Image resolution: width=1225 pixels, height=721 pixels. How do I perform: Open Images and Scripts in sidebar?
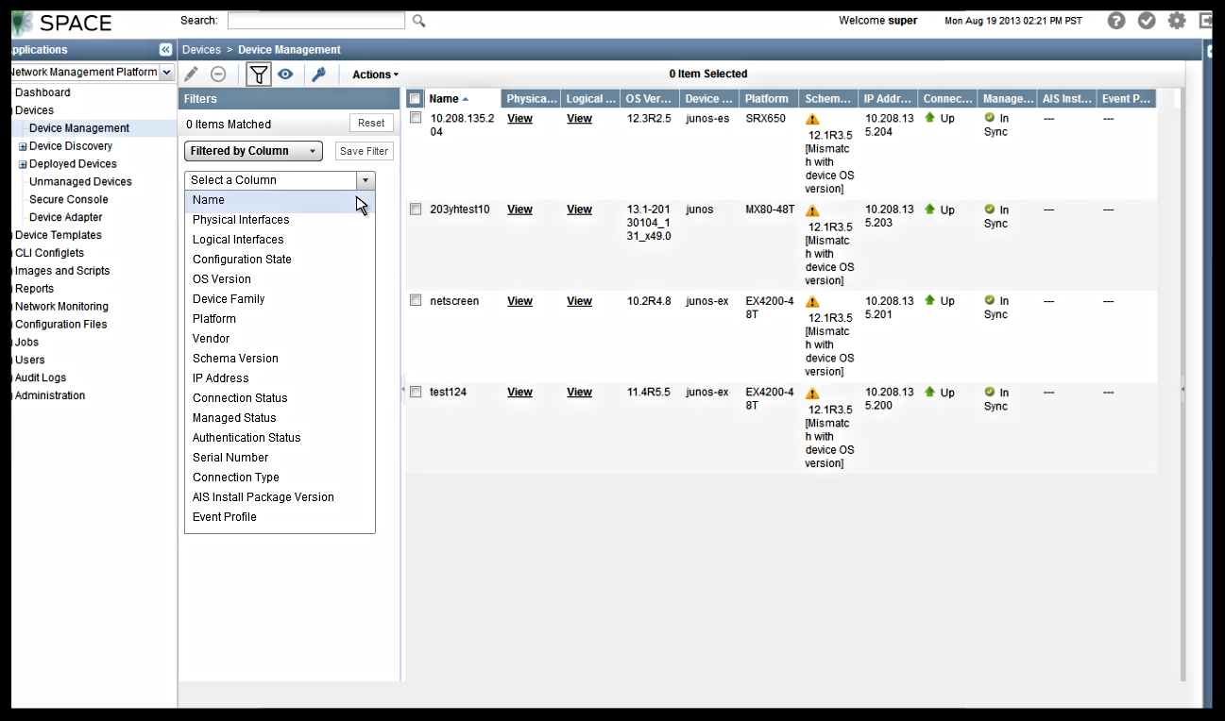[62, 272]
